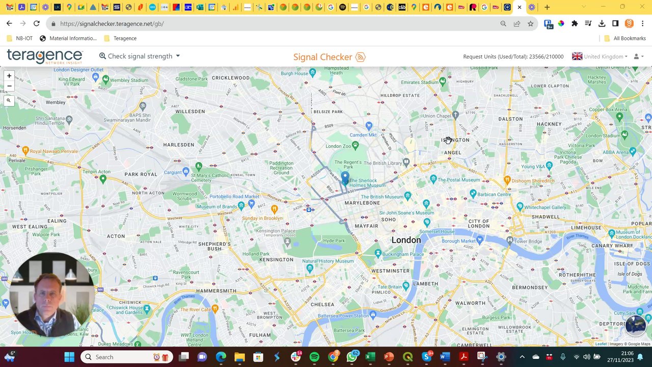Click the Emirates Stadium marker

(x=443, y=81)
